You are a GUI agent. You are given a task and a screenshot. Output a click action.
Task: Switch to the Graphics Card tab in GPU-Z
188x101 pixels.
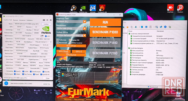pyautogui.click(x=8, y=20)
